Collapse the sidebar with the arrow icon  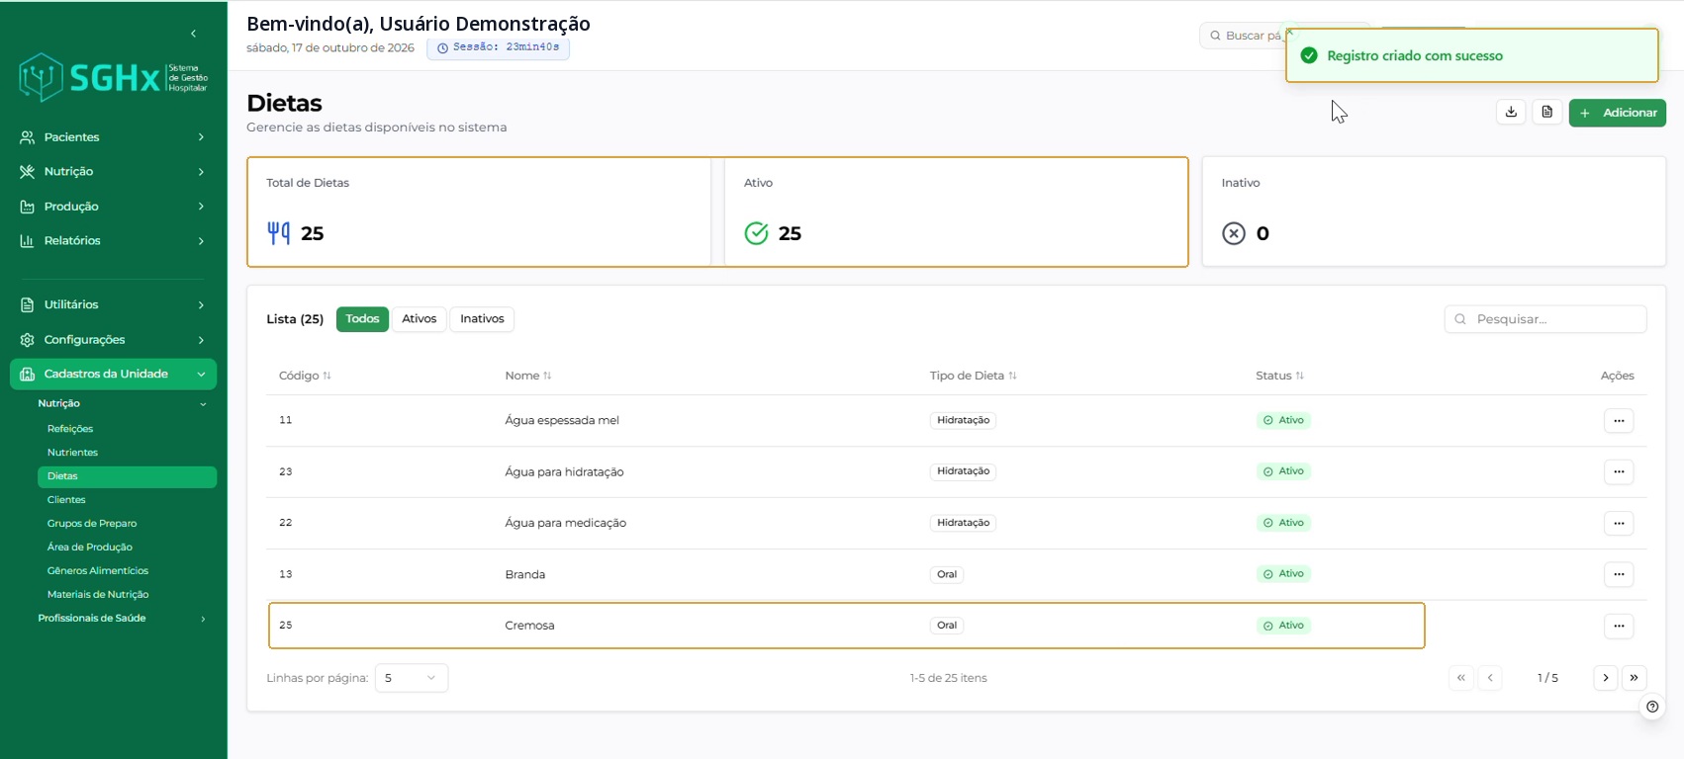click(193, 34)
